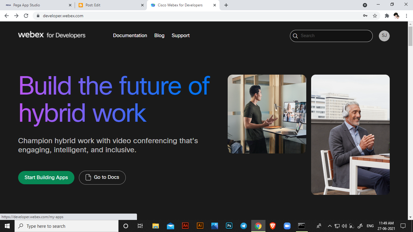Image resolution: width=413 pixels, height=232 pixels.
Task: Open network status tray icon
Action: [x=337, y=226]
